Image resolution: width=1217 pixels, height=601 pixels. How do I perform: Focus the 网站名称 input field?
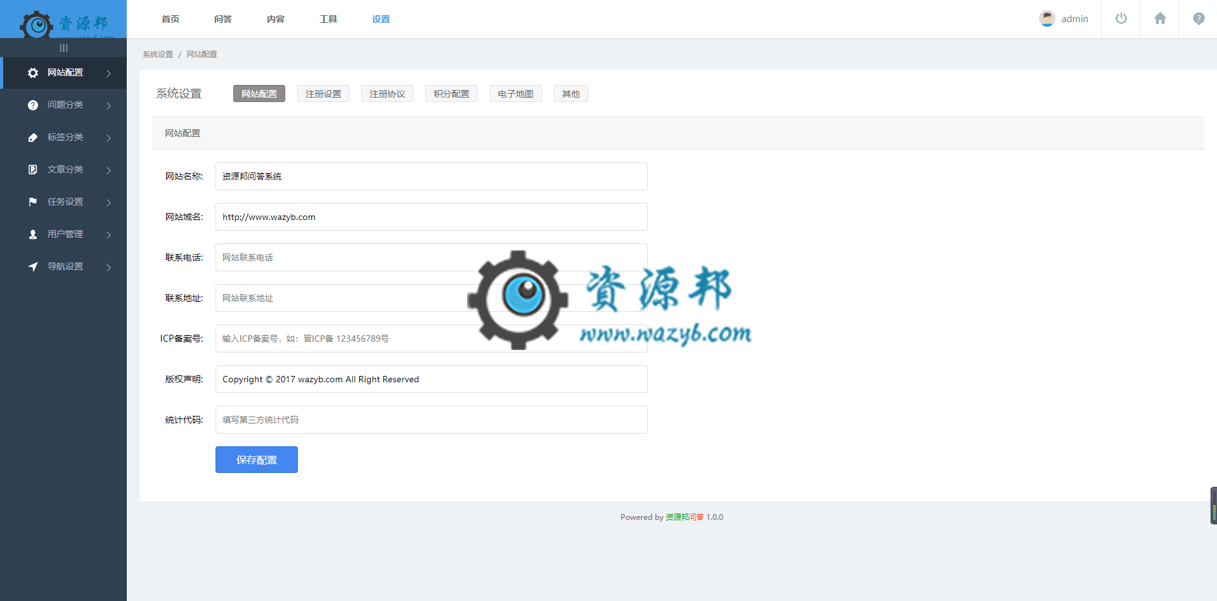pyautogui.click(x=432, y=176)
